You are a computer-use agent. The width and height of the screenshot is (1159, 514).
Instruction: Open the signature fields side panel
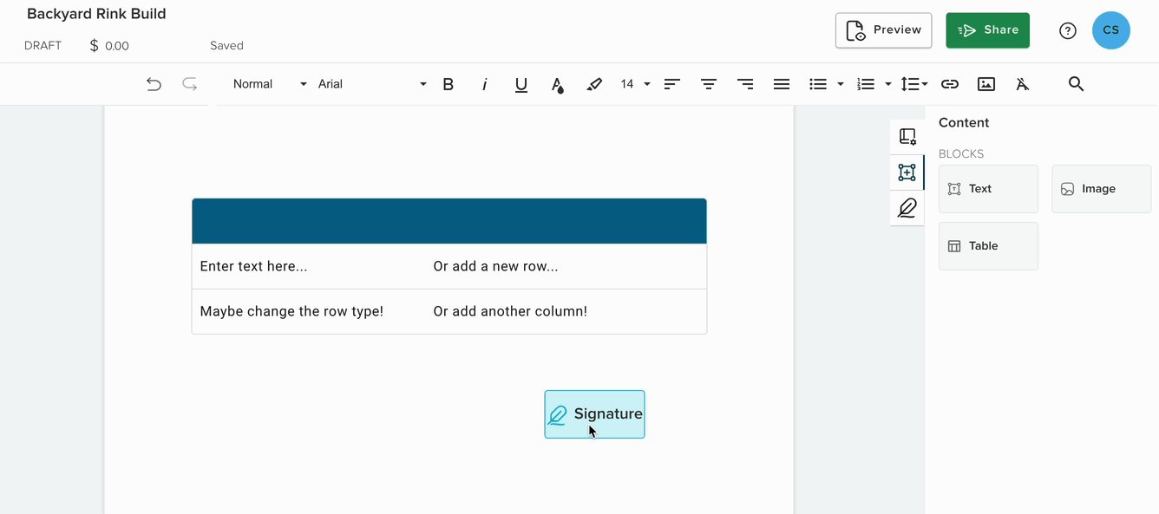907,208
